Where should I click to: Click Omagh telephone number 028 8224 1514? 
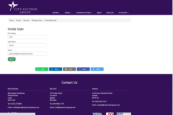[x=101, y=101]
